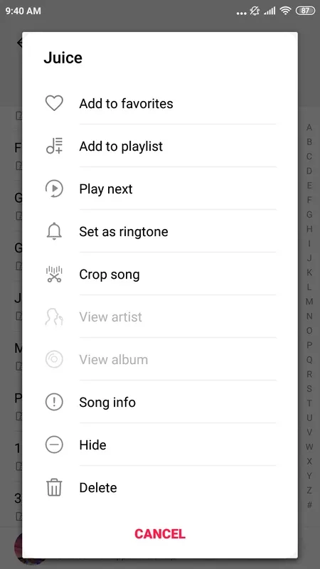The image size is (320, 569).
Task: Tap the greyed View artist option
Action: coord(160,317)
